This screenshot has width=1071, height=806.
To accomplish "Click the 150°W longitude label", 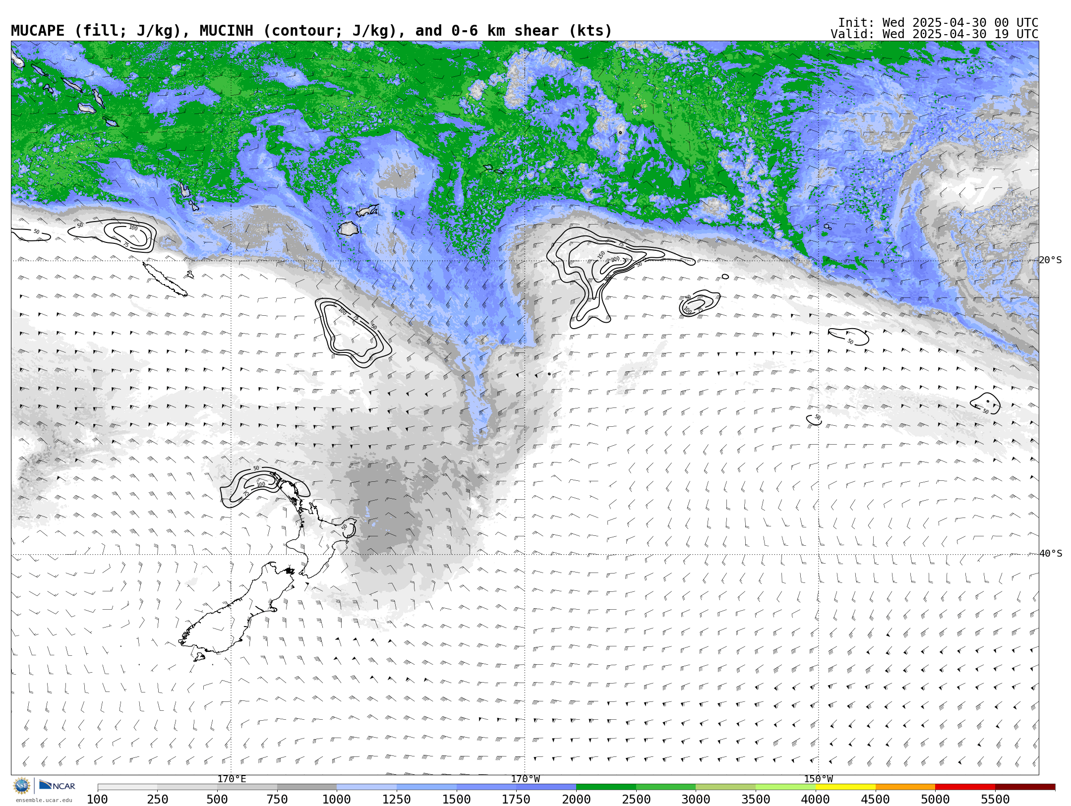I will coord(818,779).
